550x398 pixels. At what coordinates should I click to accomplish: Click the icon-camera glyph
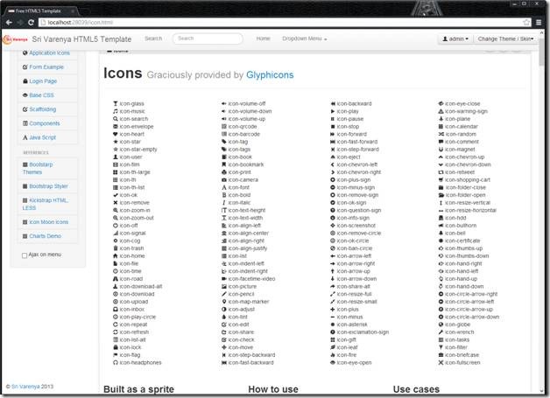pyautogui.click(x=224, y=179)
